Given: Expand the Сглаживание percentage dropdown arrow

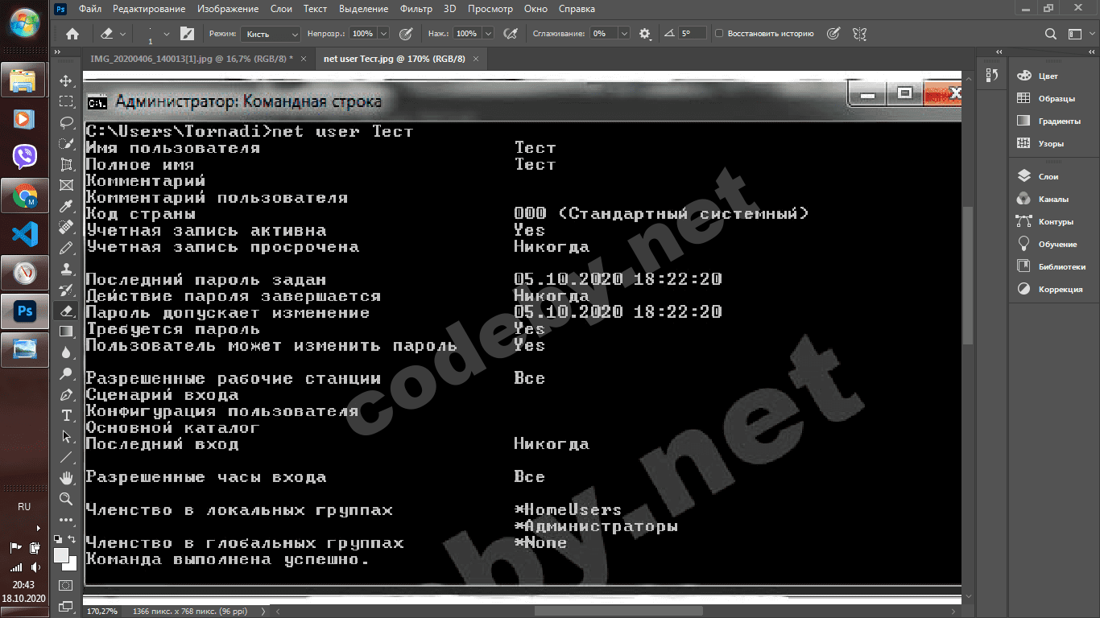Looking at the screenshot, I should click(624, 34).
